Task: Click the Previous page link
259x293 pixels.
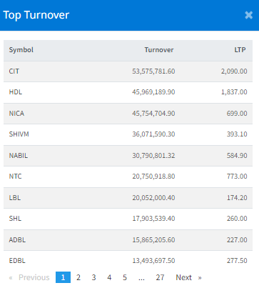Action: pyautogui.click(x=29, y=277)
